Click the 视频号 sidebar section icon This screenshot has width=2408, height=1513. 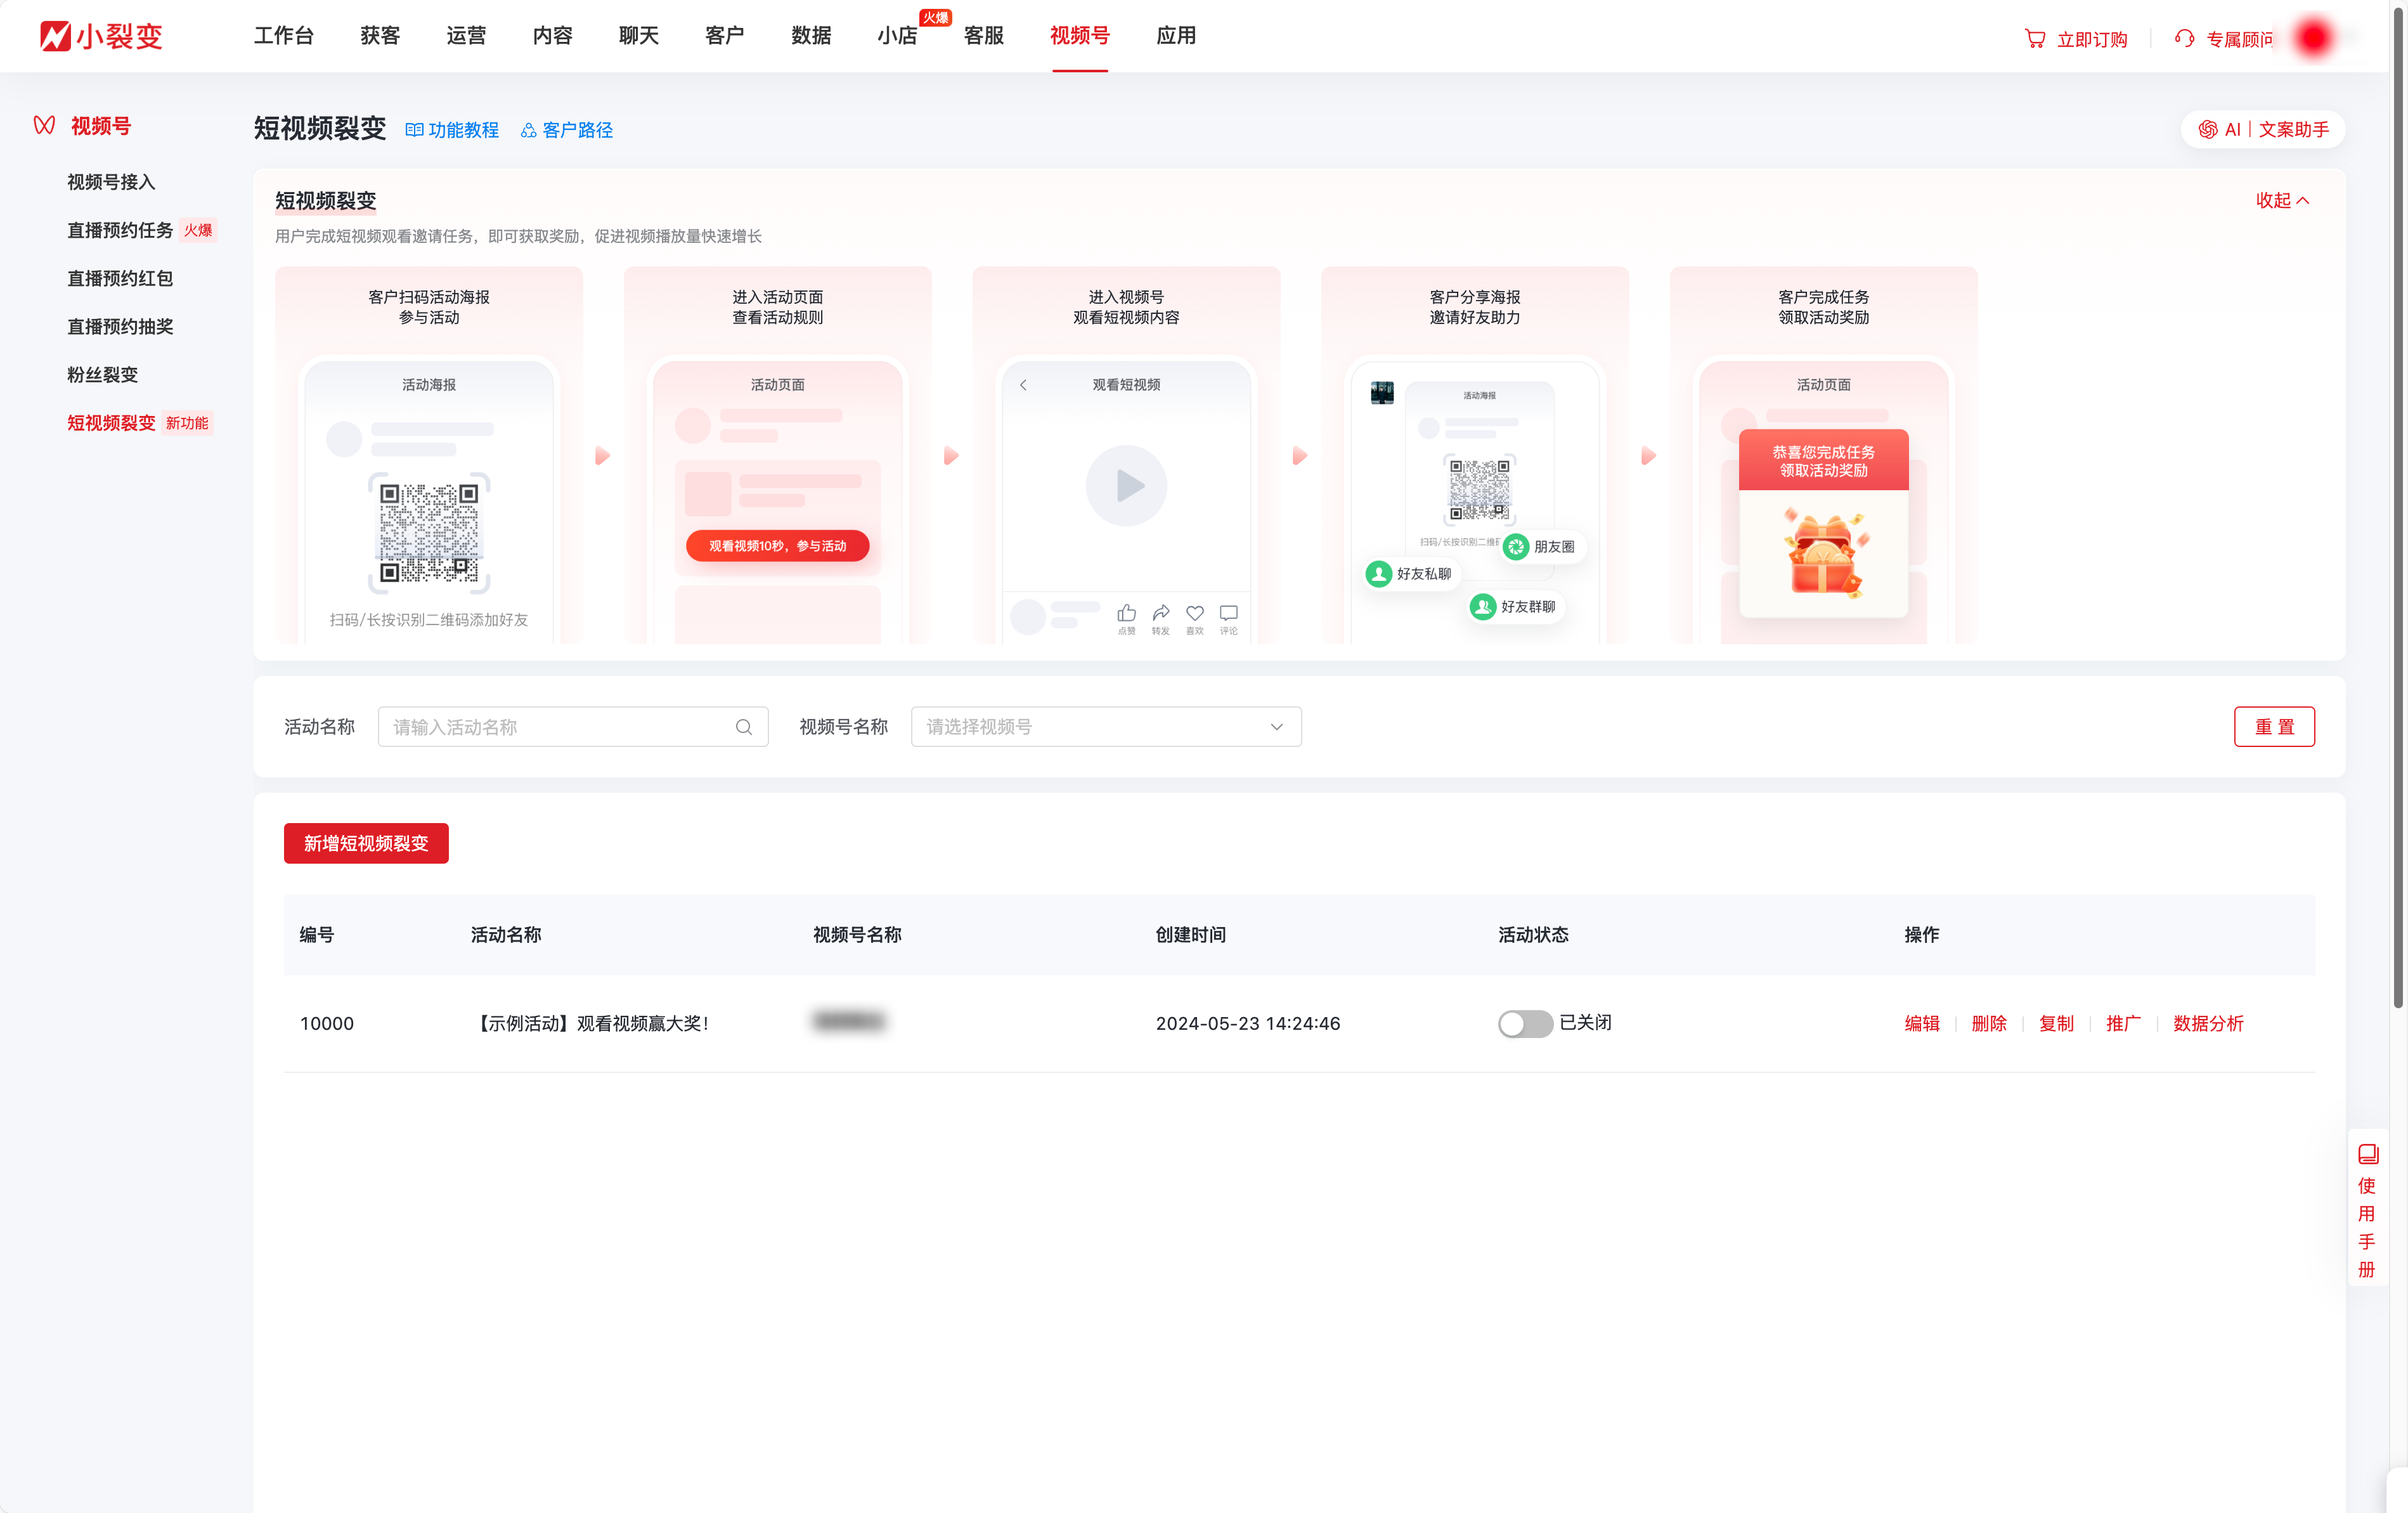click(x=44, y=125)
